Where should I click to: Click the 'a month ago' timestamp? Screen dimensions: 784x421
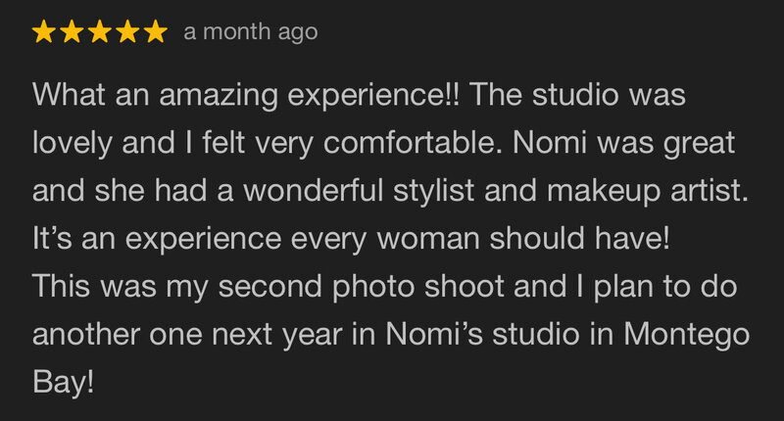tap(251, 33)
